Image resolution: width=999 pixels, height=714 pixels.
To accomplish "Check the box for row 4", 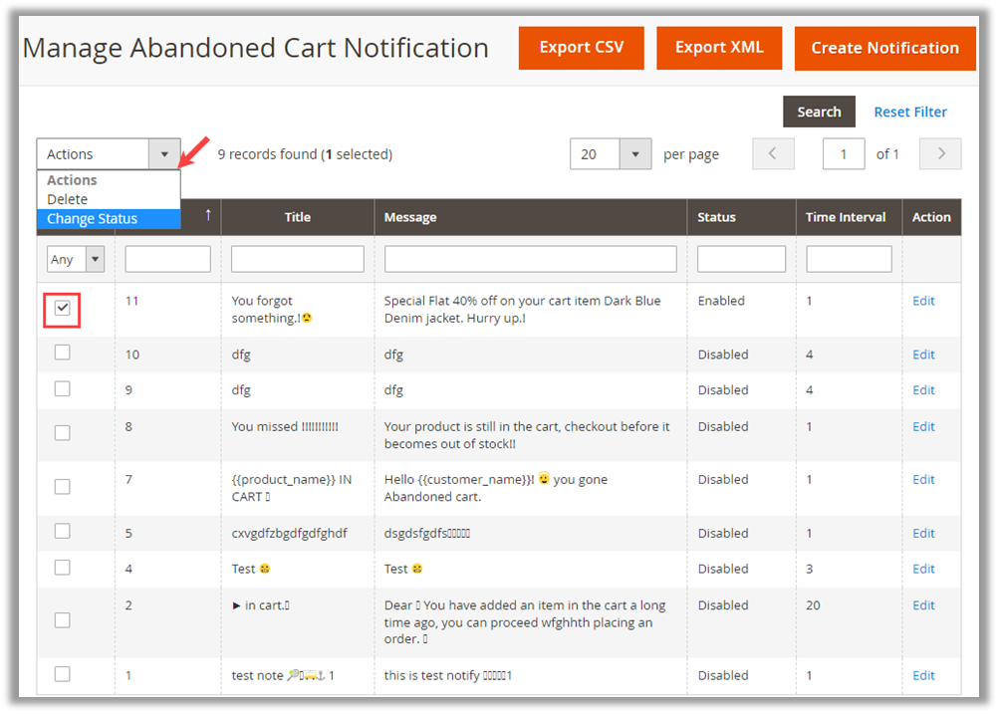I will tap(62, 568).
